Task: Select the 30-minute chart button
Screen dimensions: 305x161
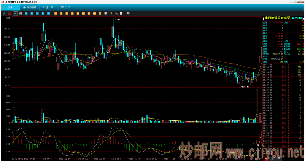Action: click(x=78, y=14)
